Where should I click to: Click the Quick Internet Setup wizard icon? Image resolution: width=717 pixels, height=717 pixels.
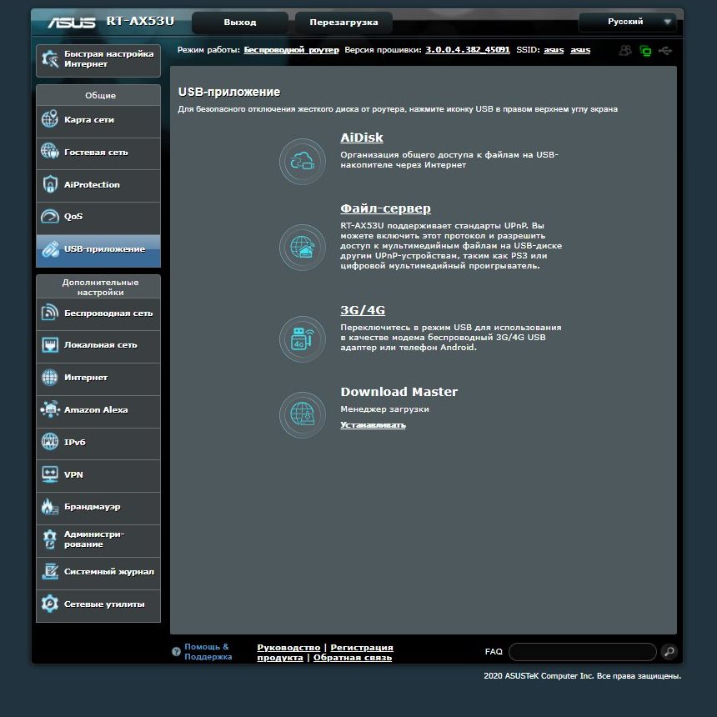click(x=50, y=59)
